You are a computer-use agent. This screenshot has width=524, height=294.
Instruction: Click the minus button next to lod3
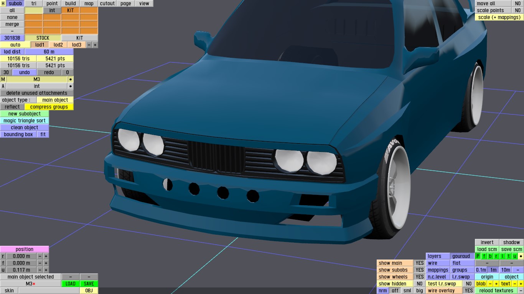pos(89,45)
